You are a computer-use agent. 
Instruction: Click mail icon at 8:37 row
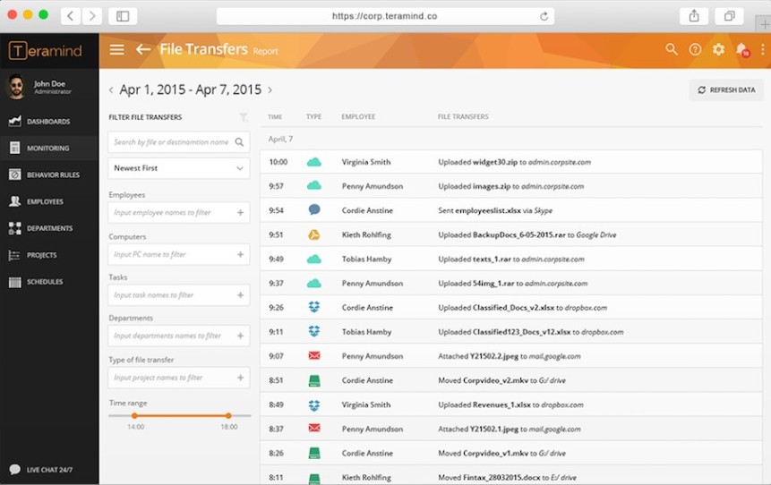coord(313,428)
